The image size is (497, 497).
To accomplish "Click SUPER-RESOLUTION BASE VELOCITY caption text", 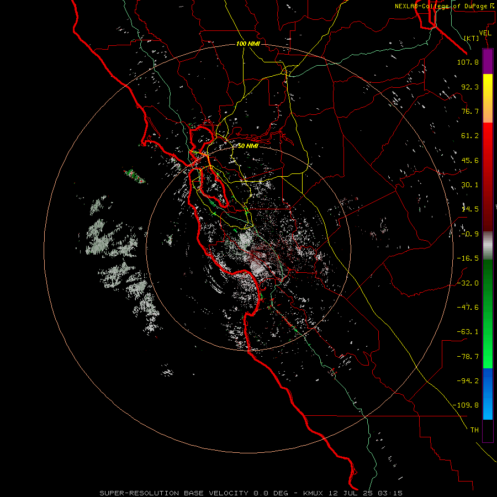I will [174, 493].
